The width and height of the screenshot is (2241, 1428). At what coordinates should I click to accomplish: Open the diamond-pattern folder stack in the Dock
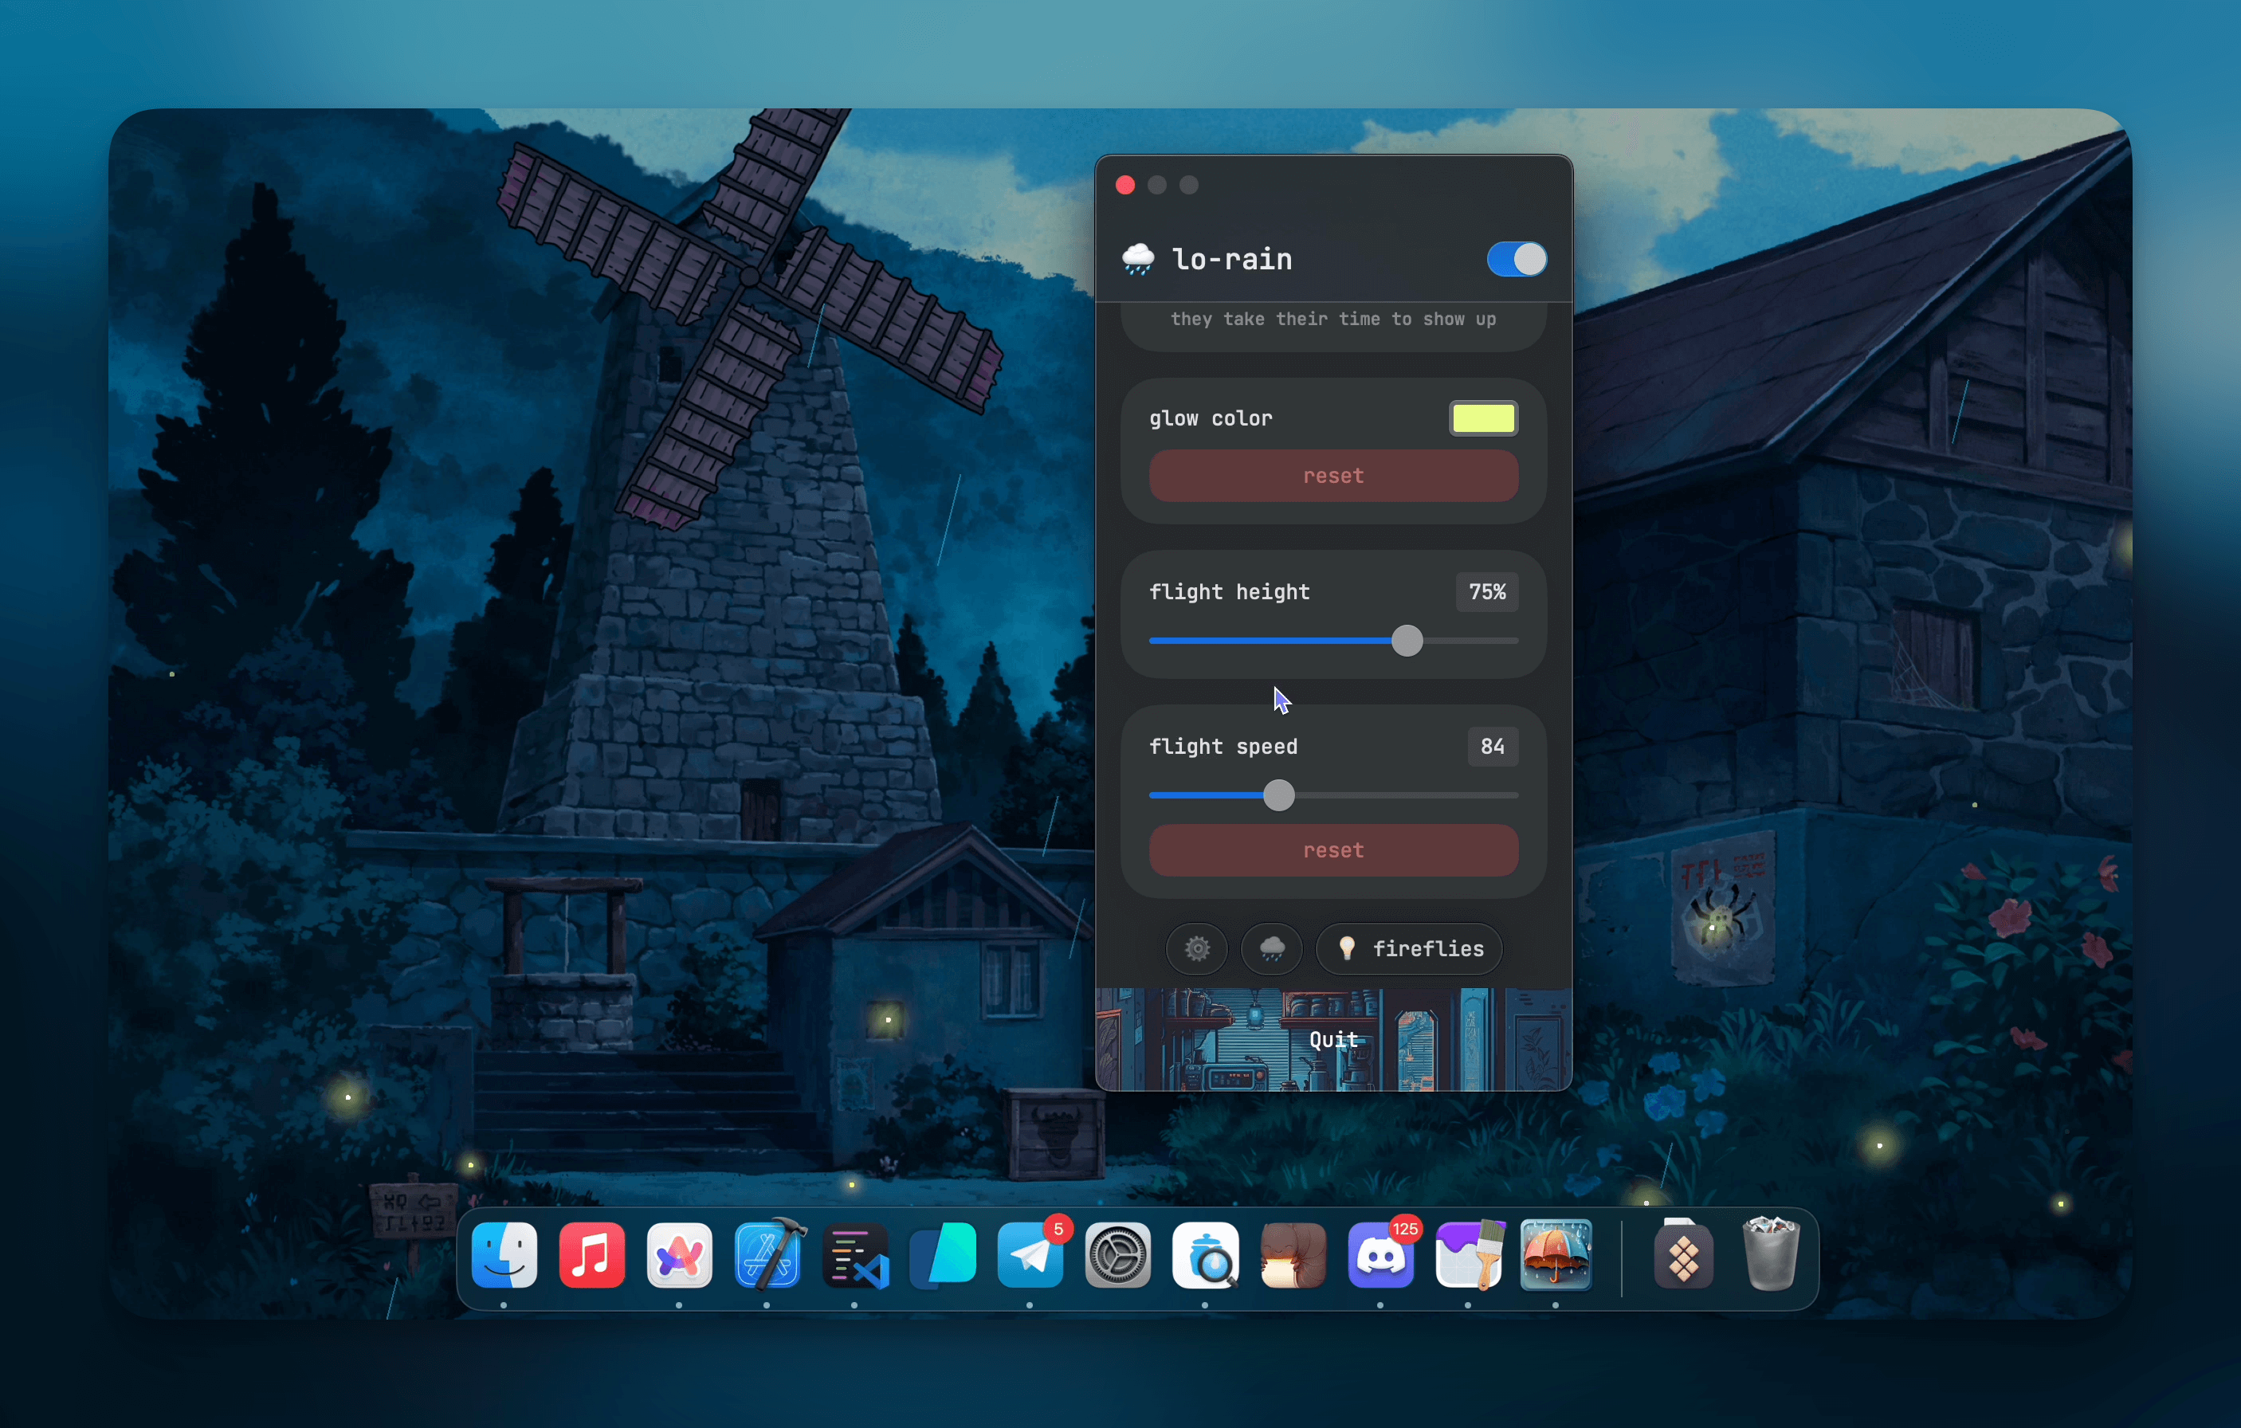pos(1682,1255)
